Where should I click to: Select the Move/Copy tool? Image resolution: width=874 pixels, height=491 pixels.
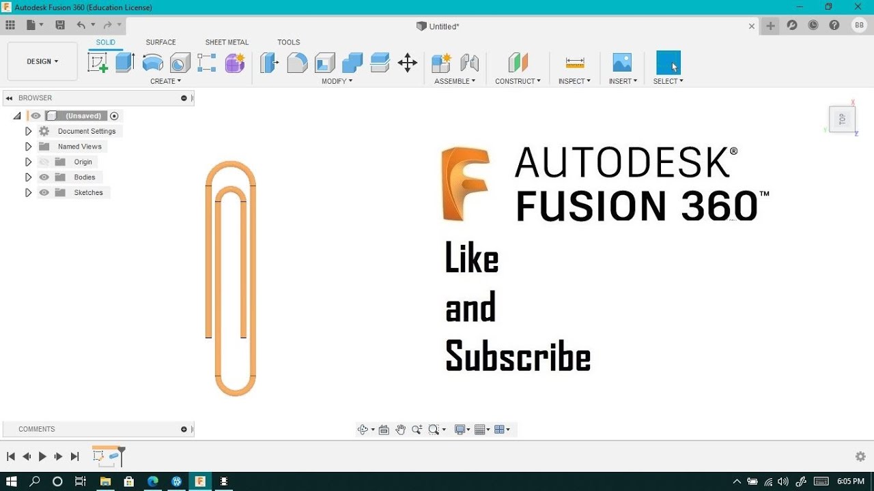408,63
